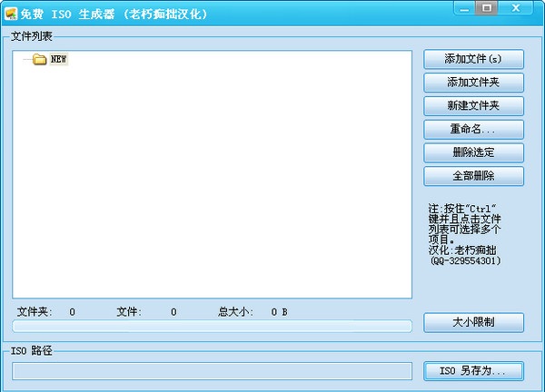Click the 添加文件夹 button
This screenshot has width=545, height=392.
click(x=473, y=83)
